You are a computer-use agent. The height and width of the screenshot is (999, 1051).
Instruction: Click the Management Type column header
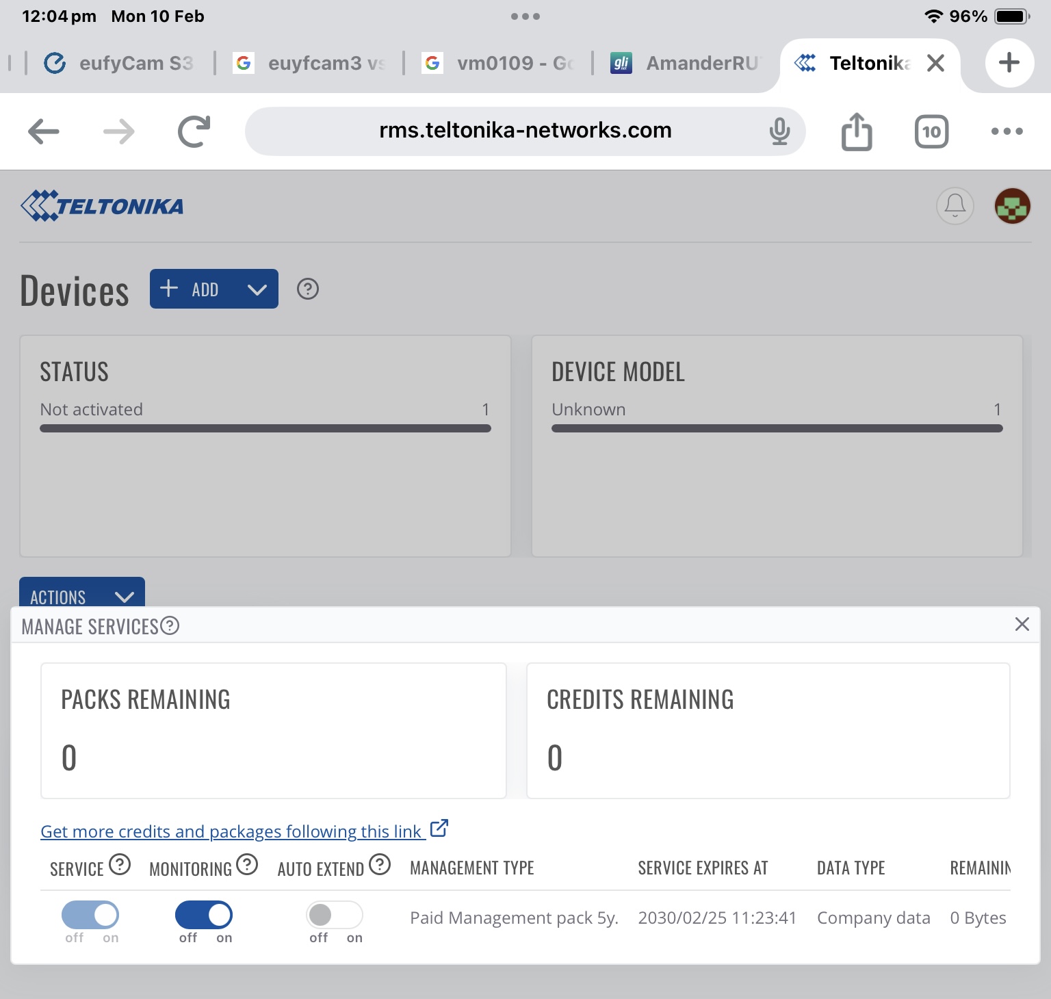click(x=472, y=868)
